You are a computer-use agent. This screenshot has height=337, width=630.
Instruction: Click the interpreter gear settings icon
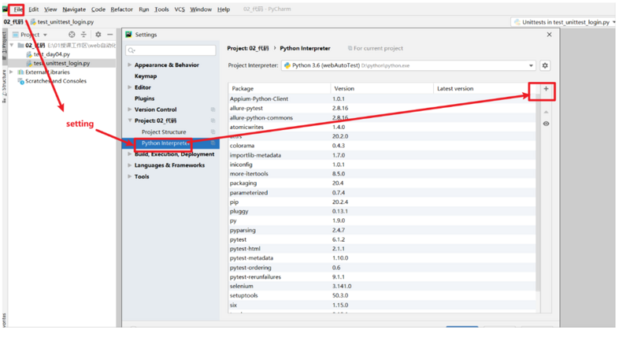click(545, 66)
